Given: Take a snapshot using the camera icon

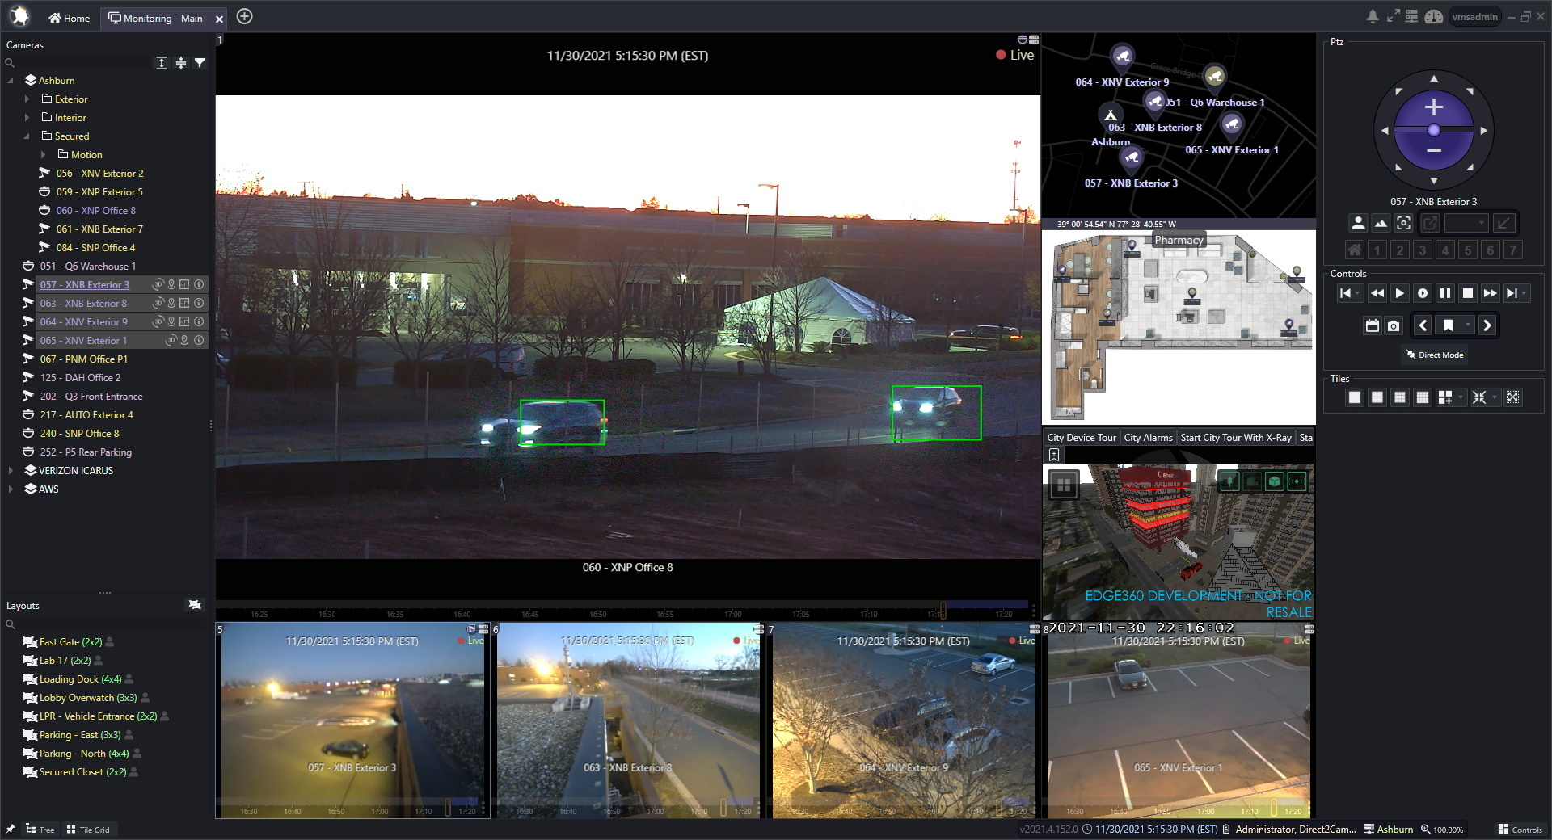Looking at the screenshot, I should [1394, 325].
